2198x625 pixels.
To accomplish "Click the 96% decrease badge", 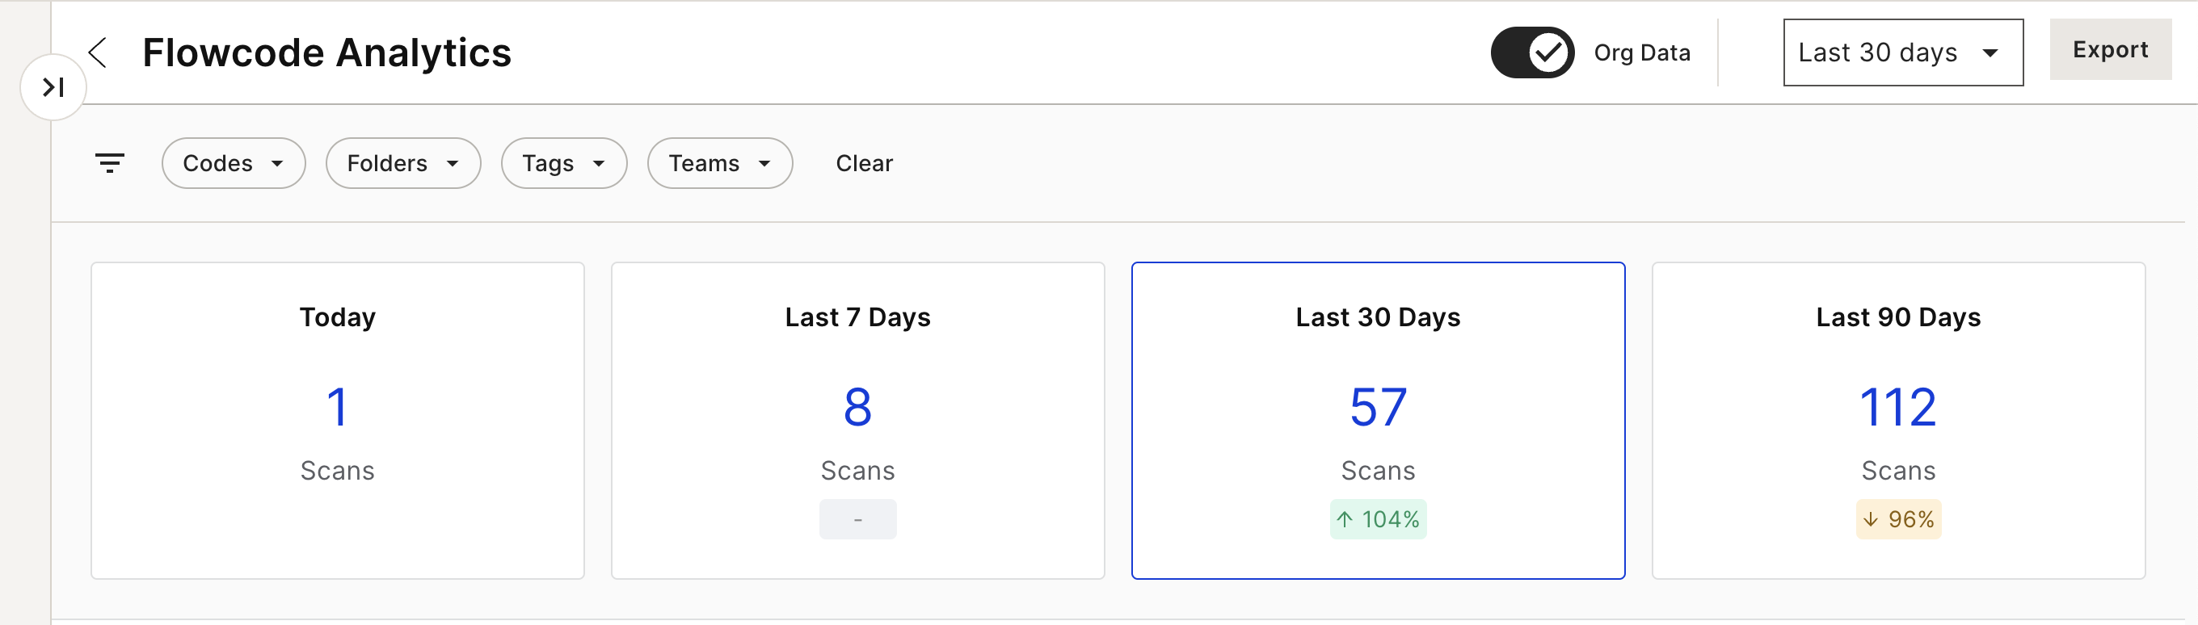I will click(x=1897, y=519).
